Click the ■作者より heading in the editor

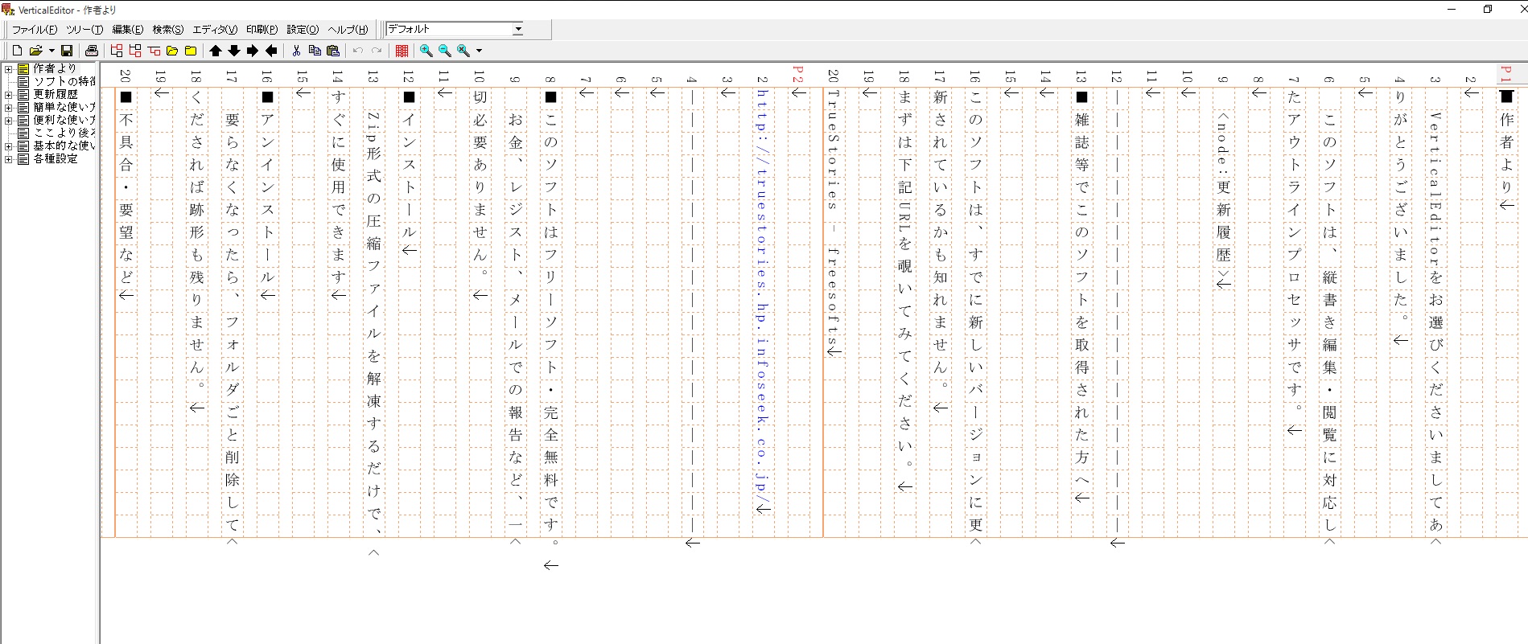pos(1507,142)
